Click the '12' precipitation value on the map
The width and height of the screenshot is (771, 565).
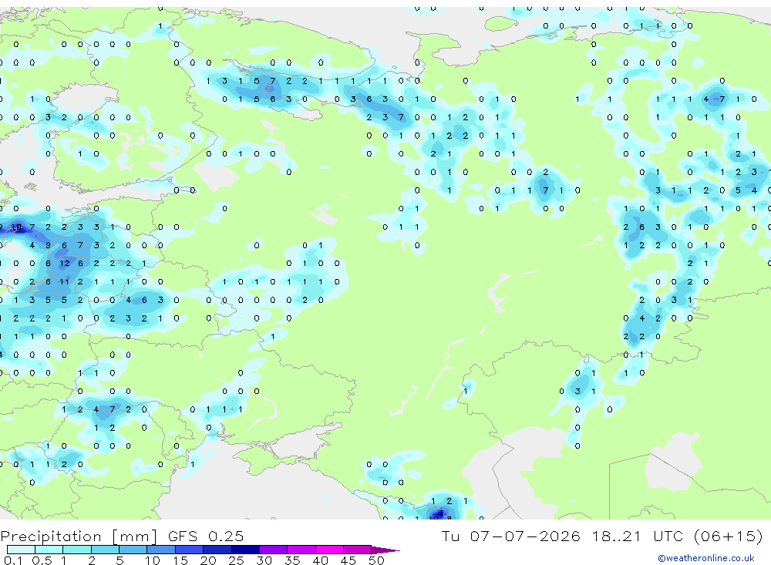65,264
